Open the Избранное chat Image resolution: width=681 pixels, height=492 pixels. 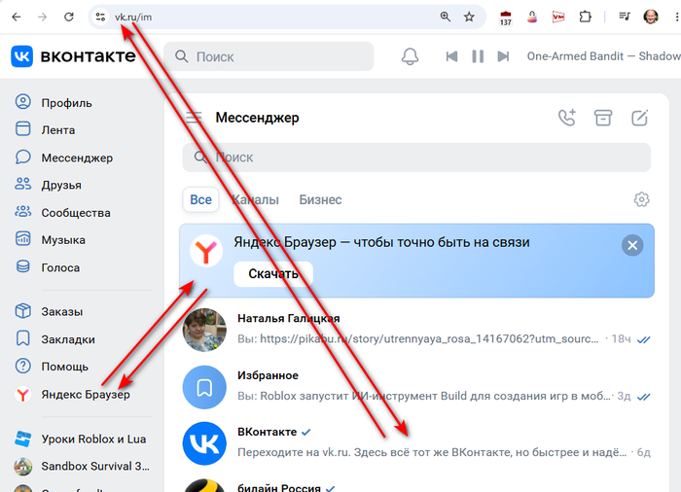(x=416, y=386)
